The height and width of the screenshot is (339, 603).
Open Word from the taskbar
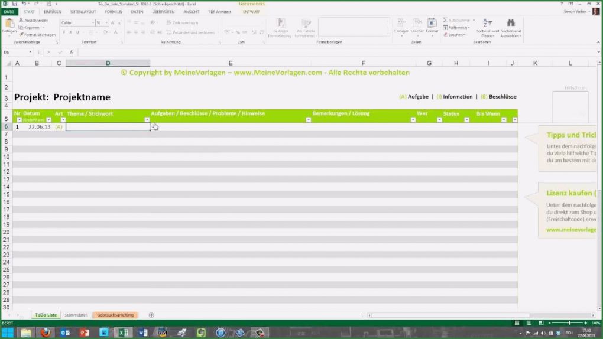click(x=143, y=333)
